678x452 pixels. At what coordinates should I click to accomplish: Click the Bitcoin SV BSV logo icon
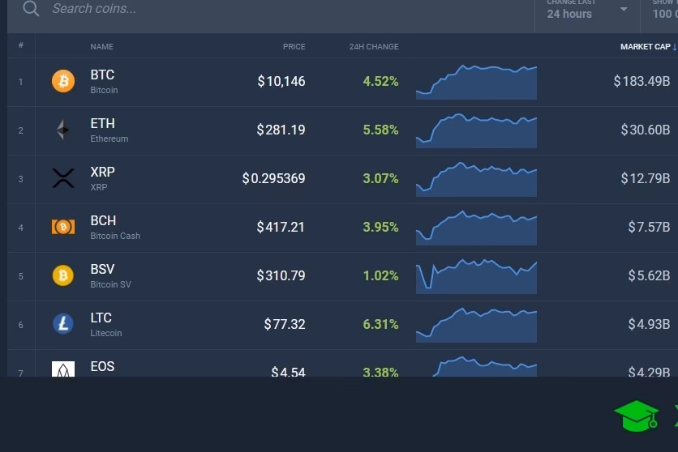[x=63, y=275]
